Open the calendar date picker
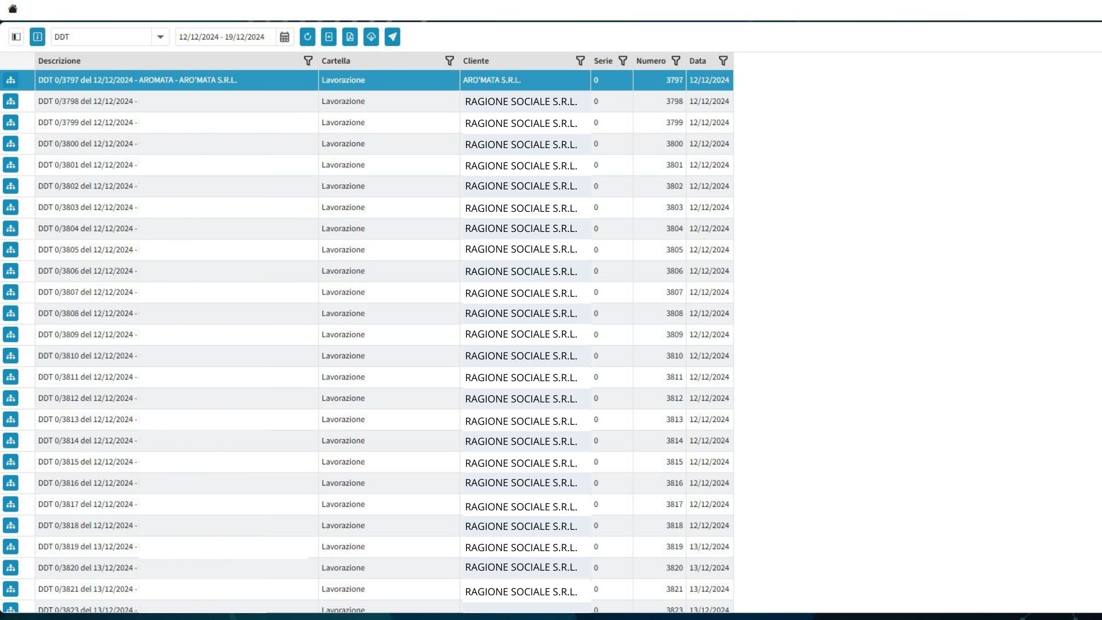This screenshot has height=620, width=1102. click(284, 37)
